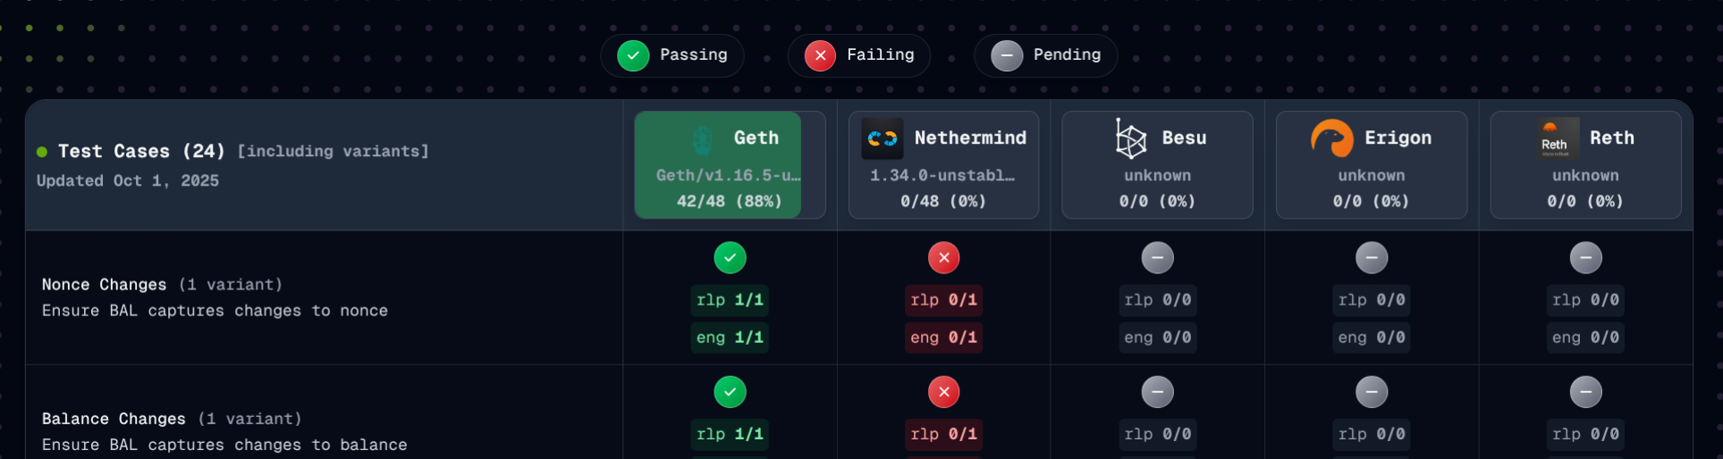Click the Erigon orange logo
This screenshot has height=459, width=1723.
[1331, 138]
